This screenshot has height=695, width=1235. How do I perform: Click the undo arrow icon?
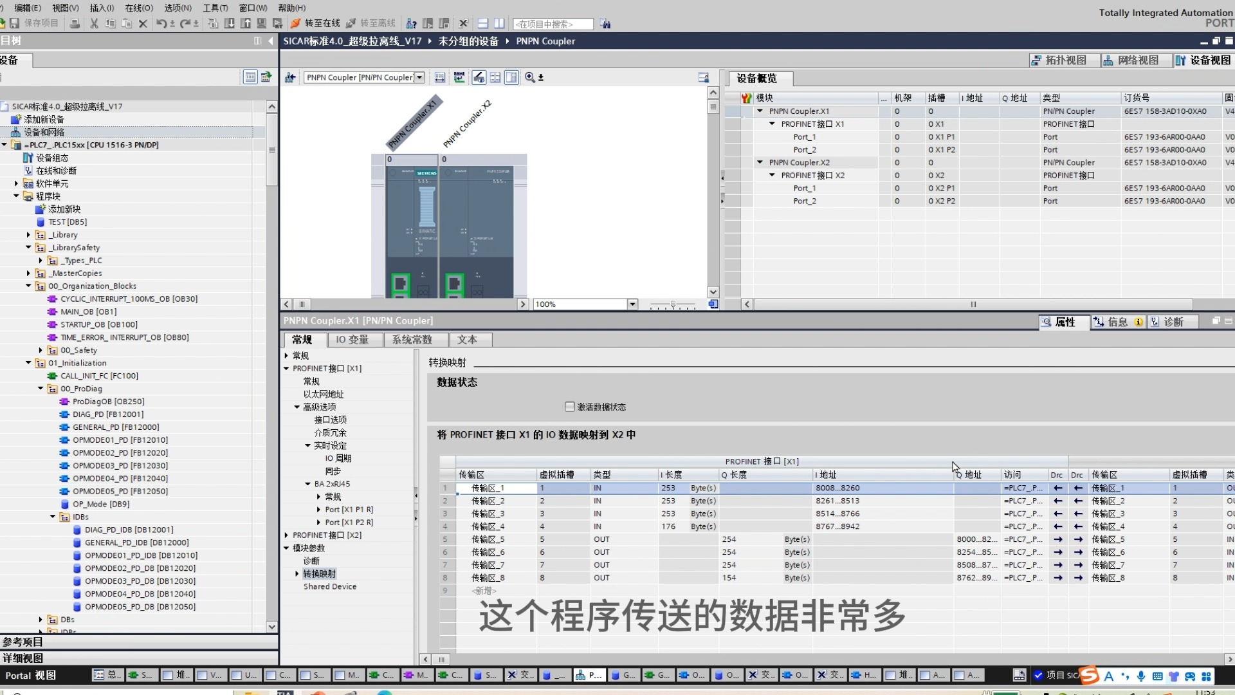click(x=161, y=24)
